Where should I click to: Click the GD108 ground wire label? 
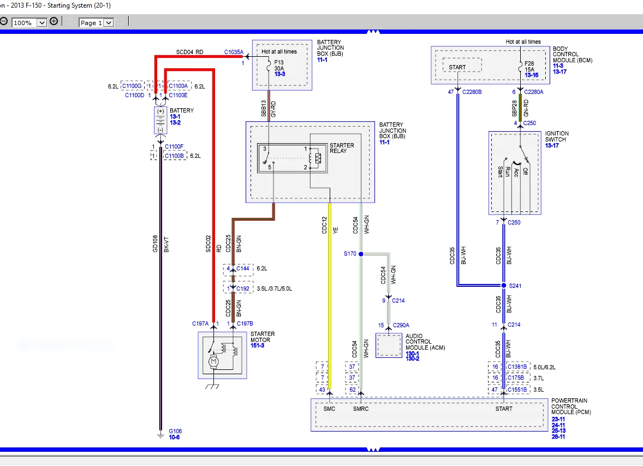tap(155, 244)
